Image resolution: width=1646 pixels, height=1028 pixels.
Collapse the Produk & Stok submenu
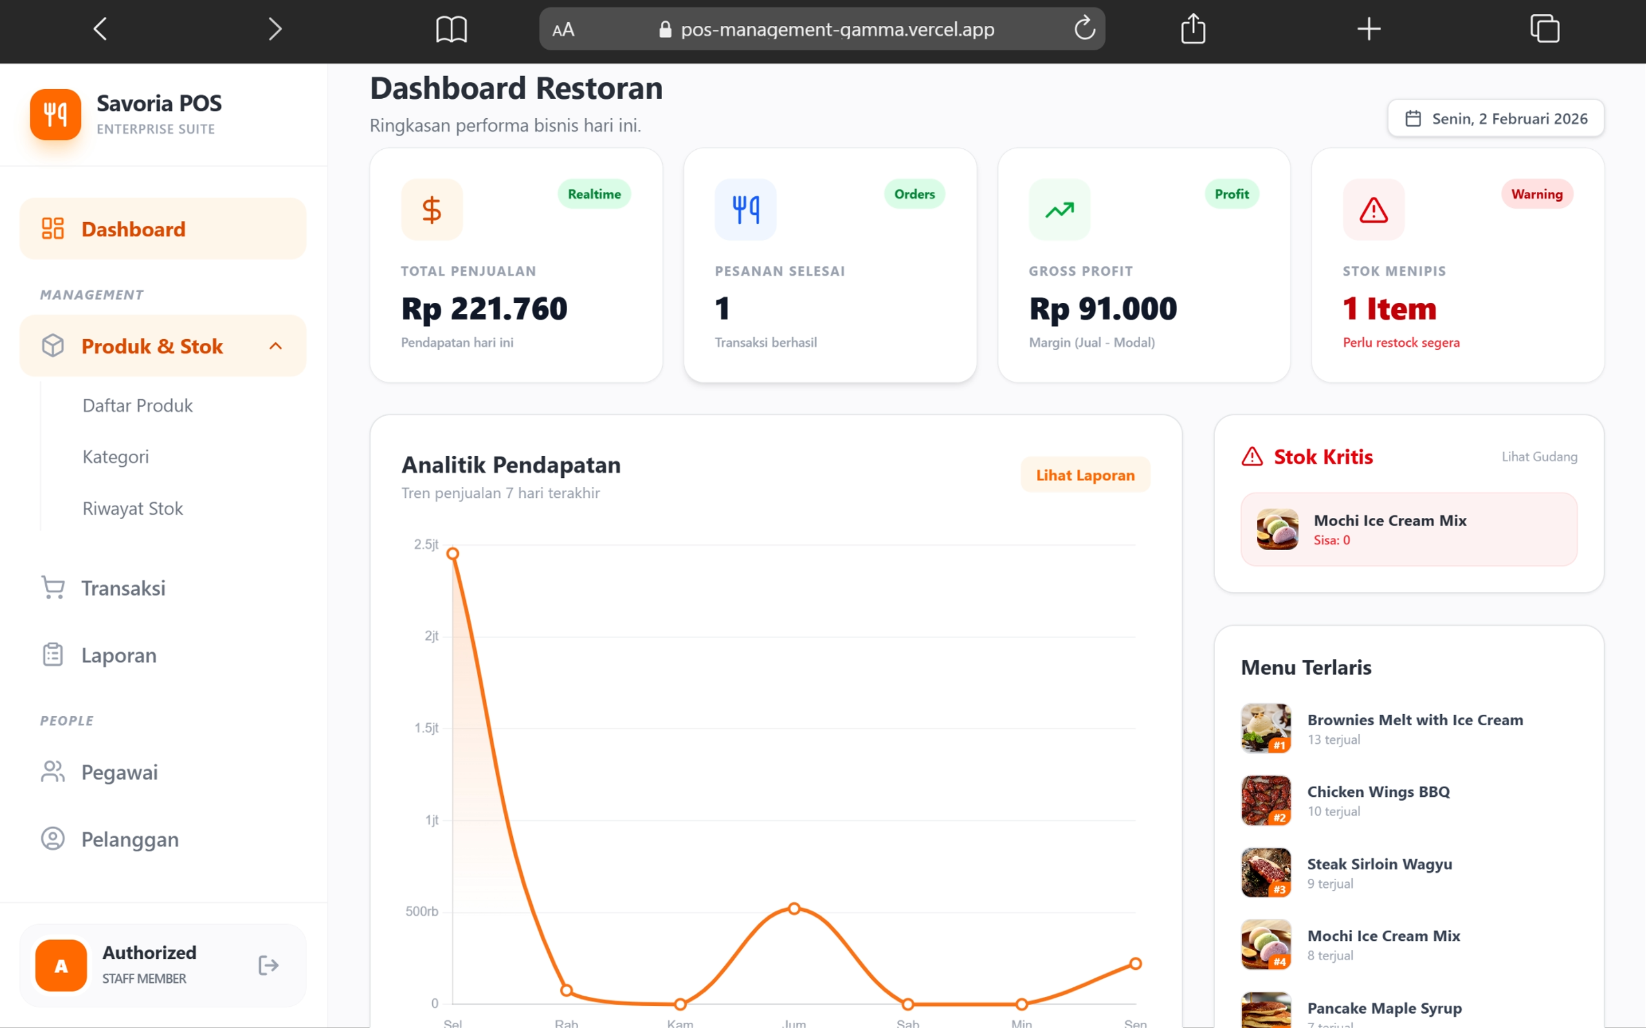(x=275, y=345)
